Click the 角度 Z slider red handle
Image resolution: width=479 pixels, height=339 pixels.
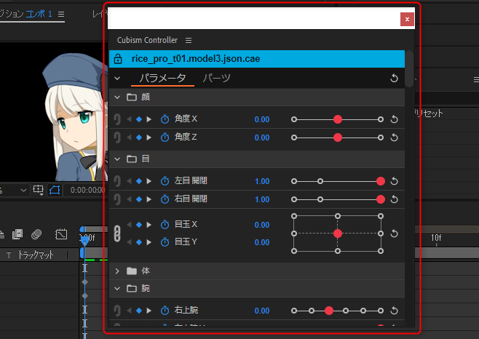338,137
